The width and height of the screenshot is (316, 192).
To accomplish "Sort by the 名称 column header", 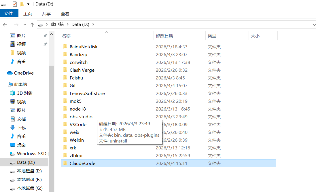I will [x=66, y=36].
